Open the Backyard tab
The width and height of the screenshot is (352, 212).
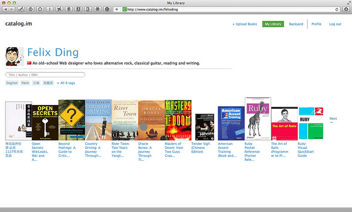[296, 24]
